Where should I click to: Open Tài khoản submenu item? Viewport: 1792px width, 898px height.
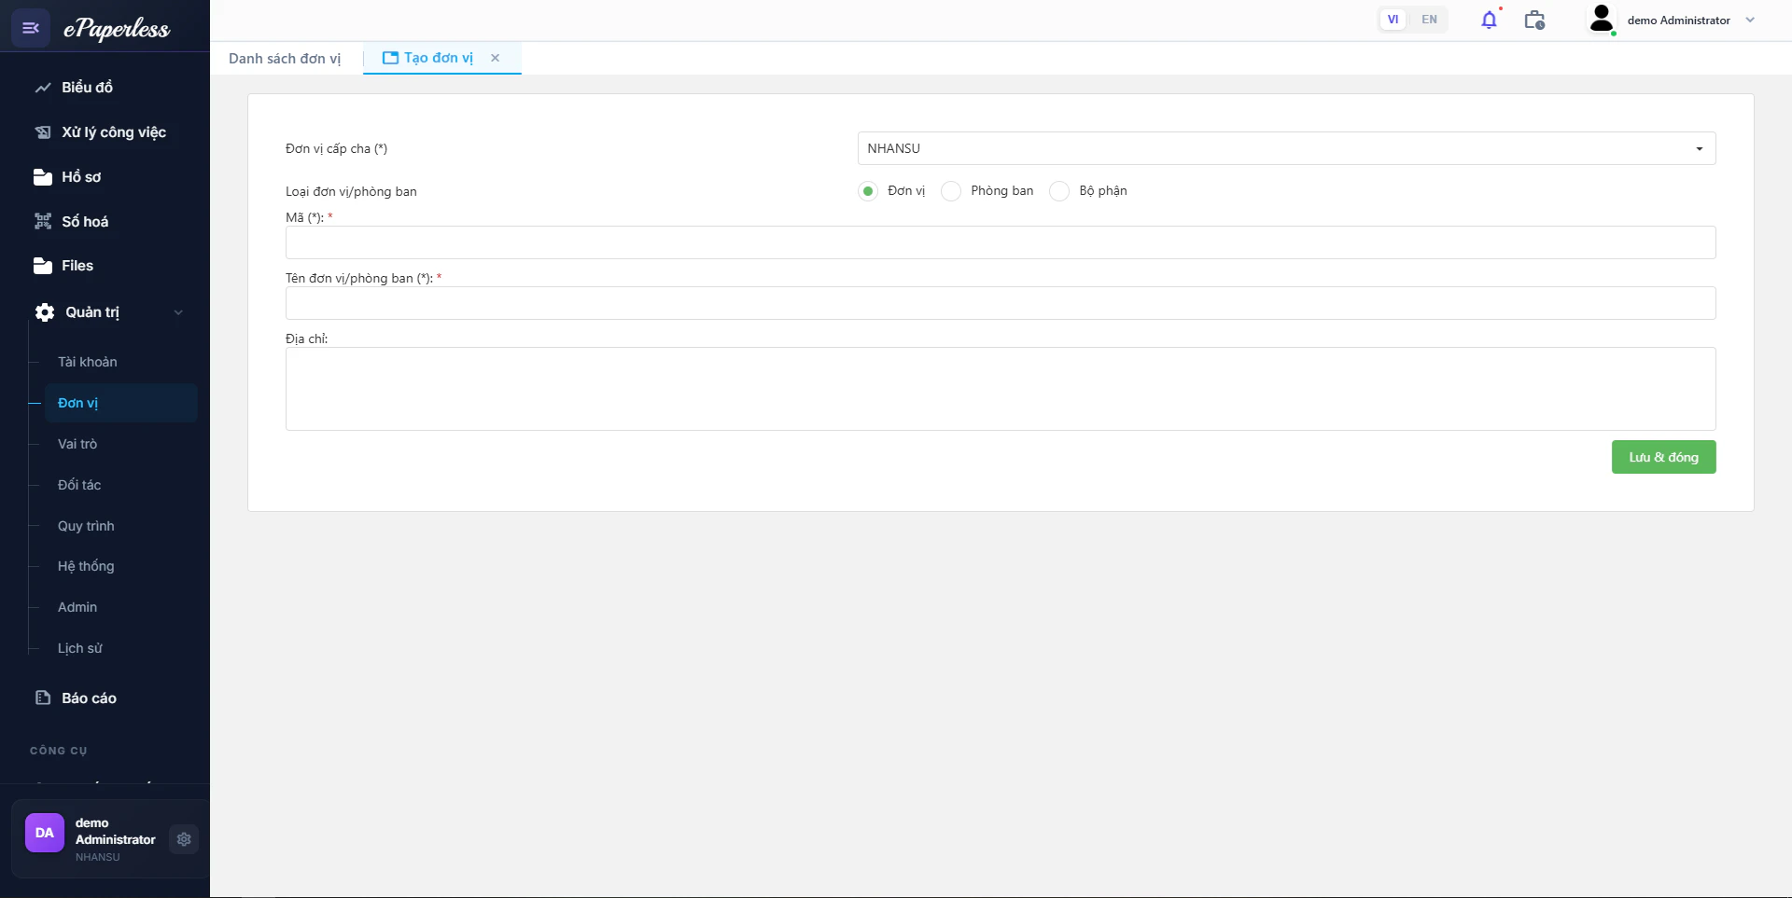[x=88, y=362]
